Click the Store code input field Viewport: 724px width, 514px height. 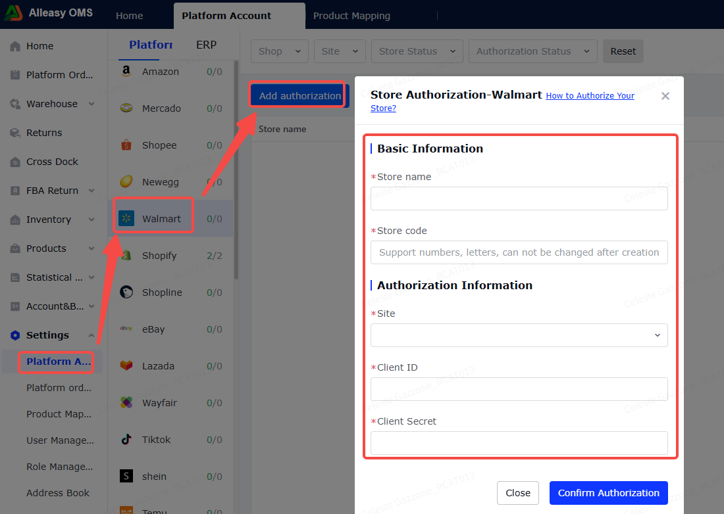point(519,252)
